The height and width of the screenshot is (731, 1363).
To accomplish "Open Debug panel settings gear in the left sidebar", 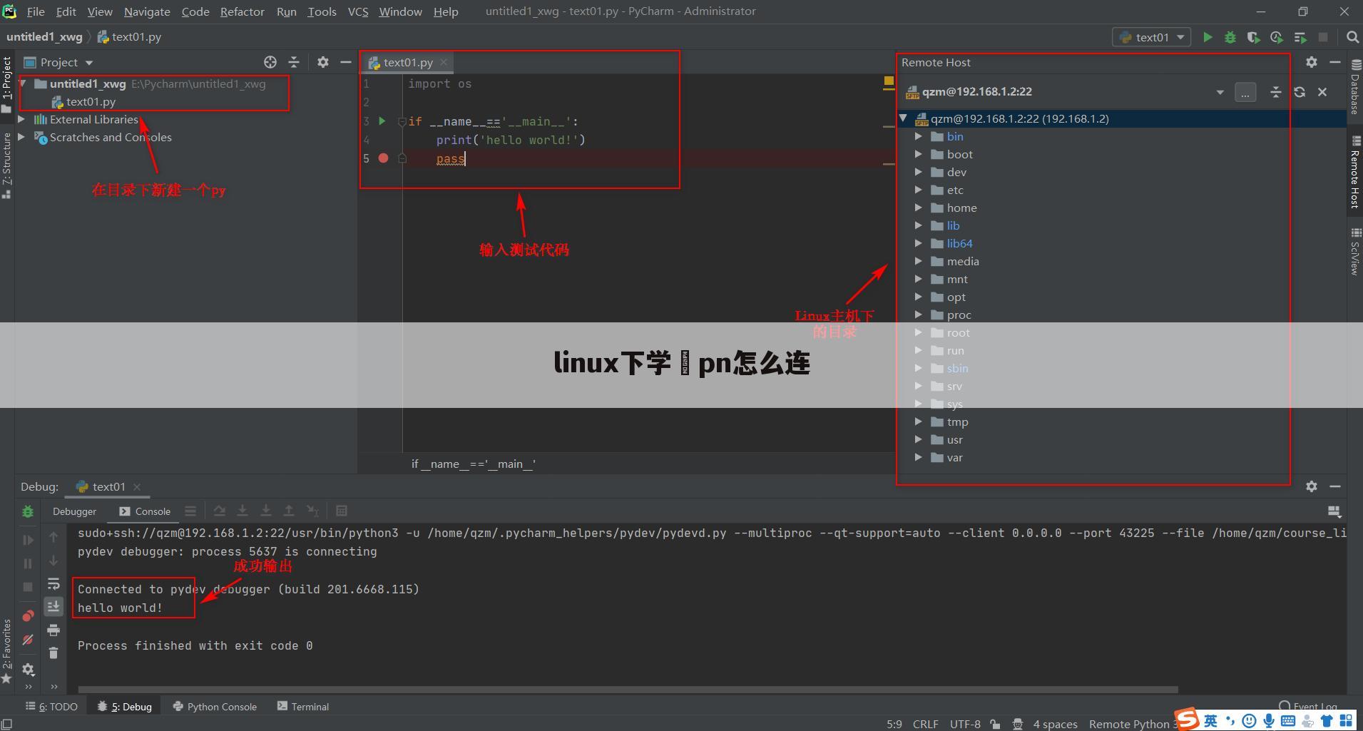I will click(x=28, y=669).
